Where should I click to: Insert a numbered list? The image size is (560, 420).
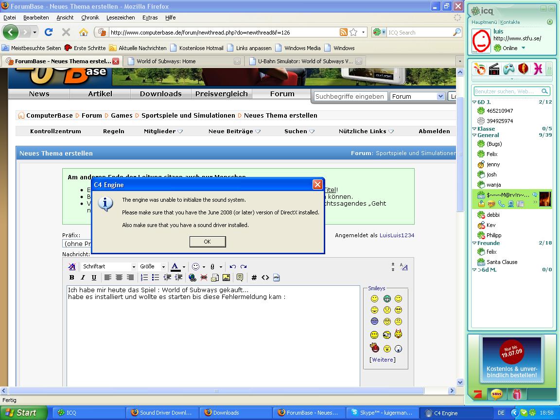[x=144, y=278]
